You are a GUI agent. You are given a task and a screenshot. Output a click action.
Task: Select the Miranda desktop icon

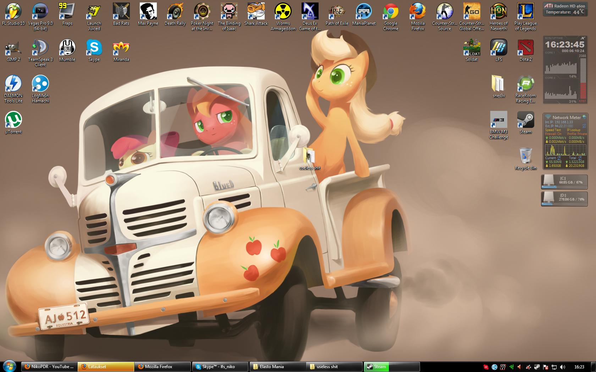pyautogui.click(x=121, y=51)
